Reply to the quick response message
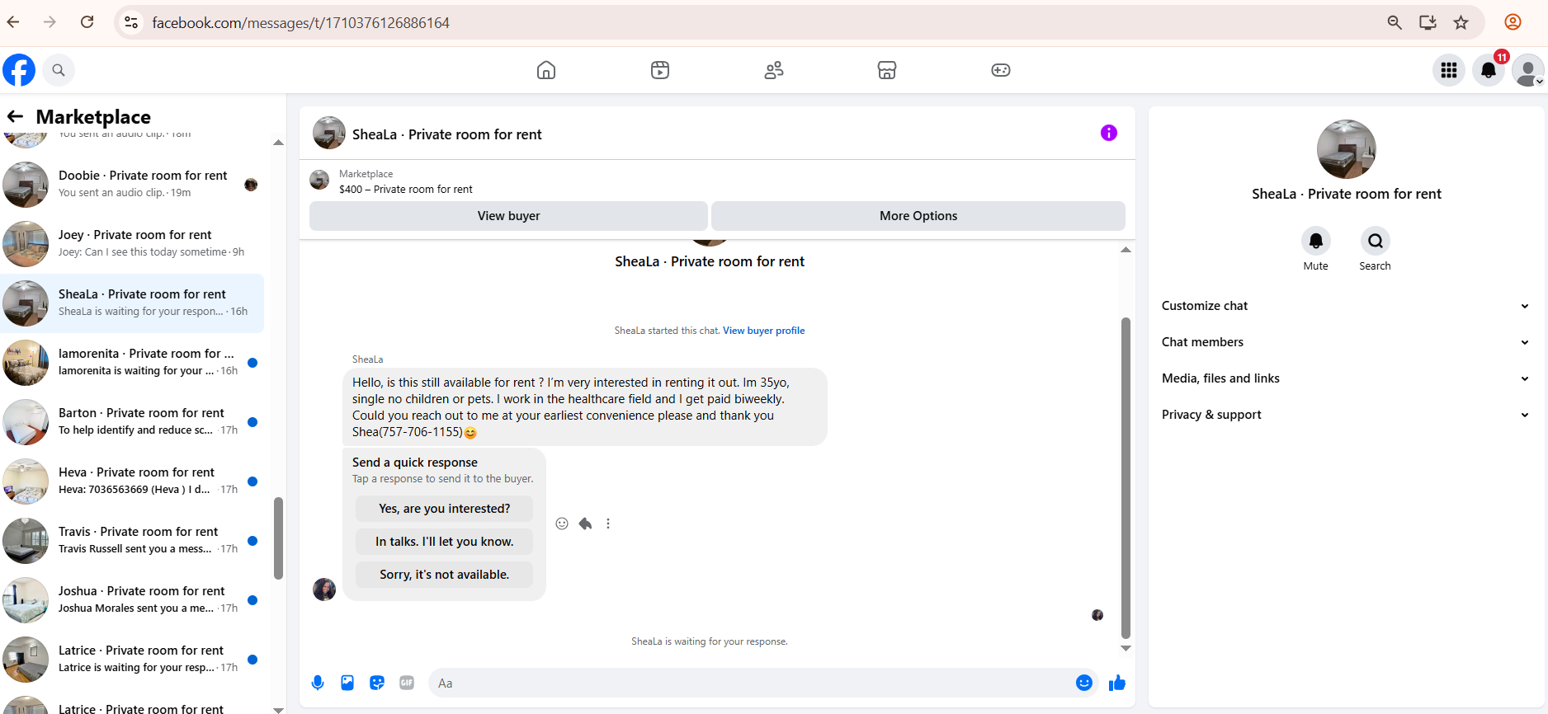Viewport: 1548px width, 714px height. tap(585, 524)
